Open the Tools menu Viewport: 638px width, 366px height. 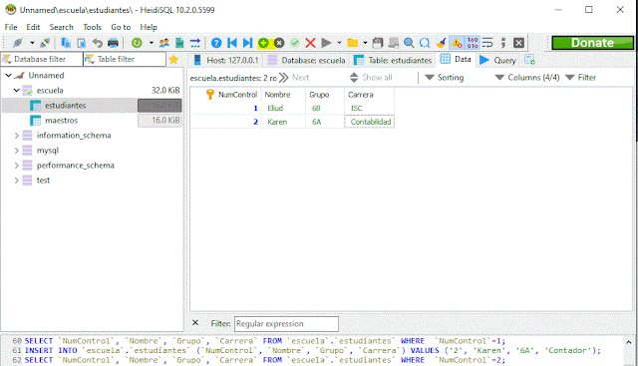[93, 27]
